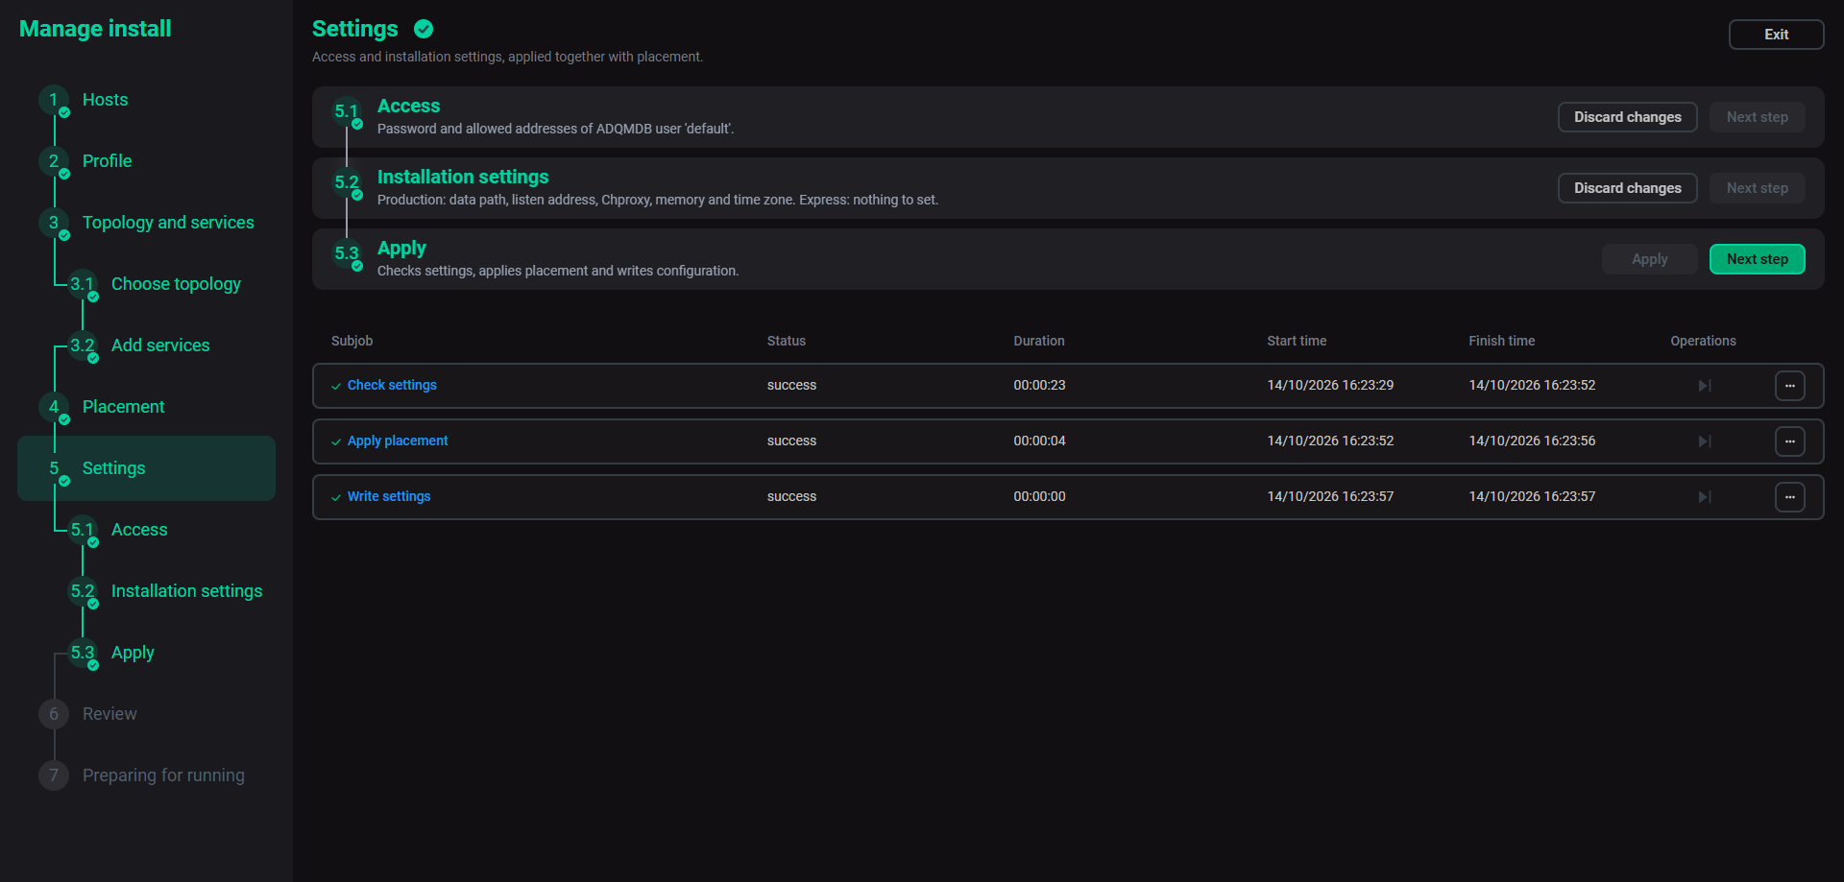The width and height of the screenshot is (1844, 882).
Task: Click skip-forward icon in Write settings row
Action: [x=1704, y=497]
